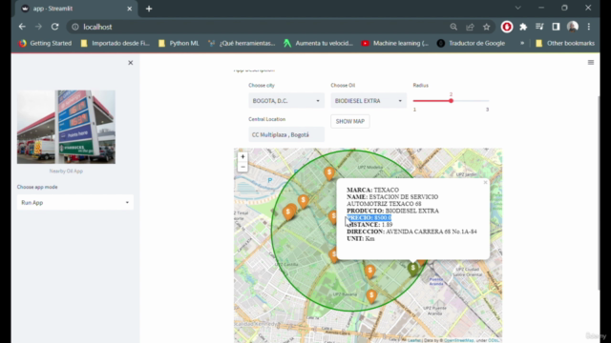Close the app - Streamlit tab
The width and height of the screenshot is (611, 343).
click(x=130, y=9)
